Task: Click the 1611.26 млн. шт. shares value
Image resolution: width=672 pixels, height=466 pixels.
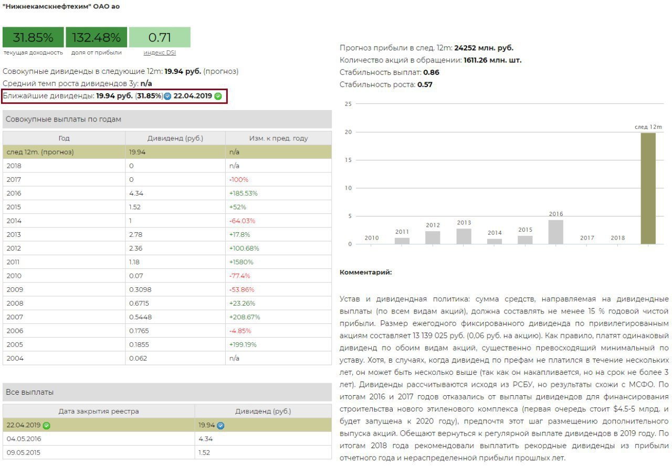Action: pos(492,60)
